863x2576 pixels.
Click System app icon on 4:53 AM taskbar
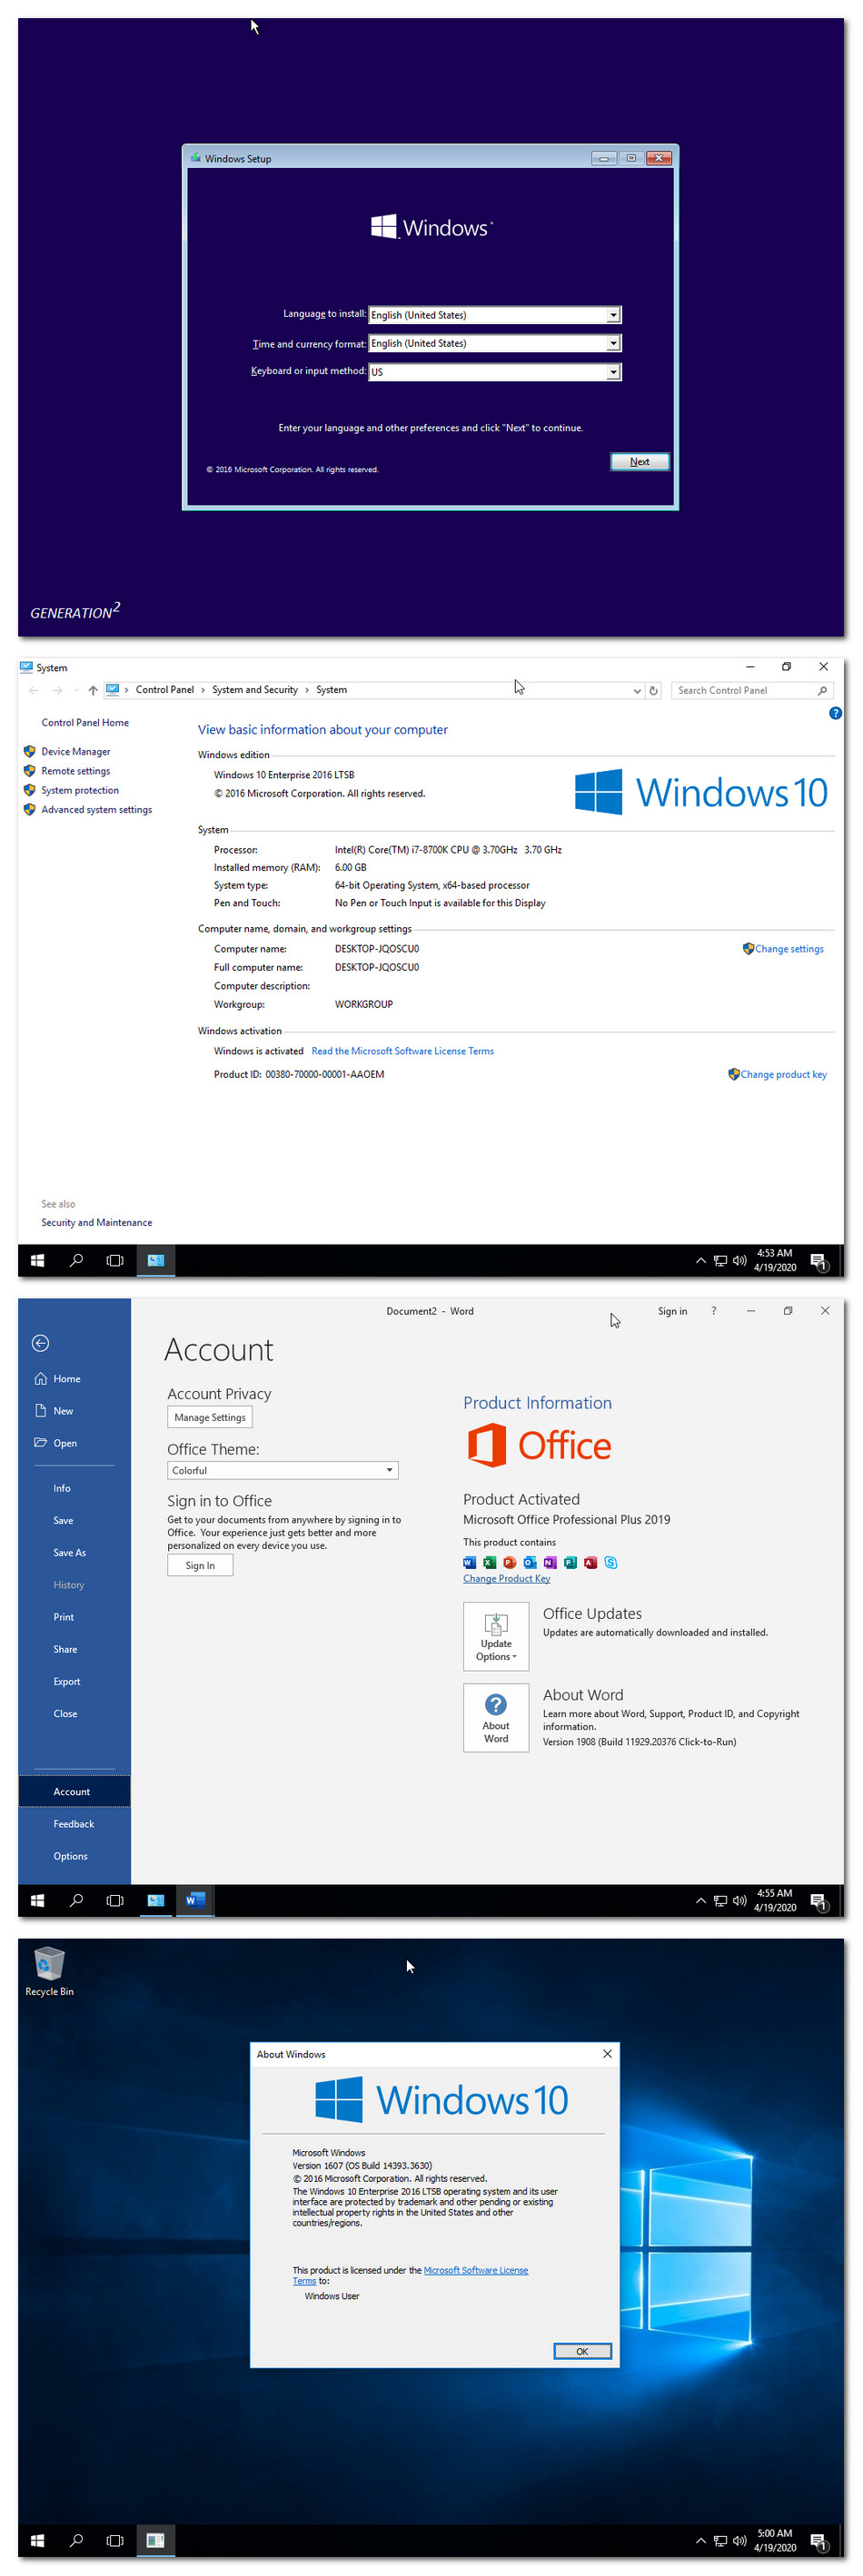coord(156,1260)
